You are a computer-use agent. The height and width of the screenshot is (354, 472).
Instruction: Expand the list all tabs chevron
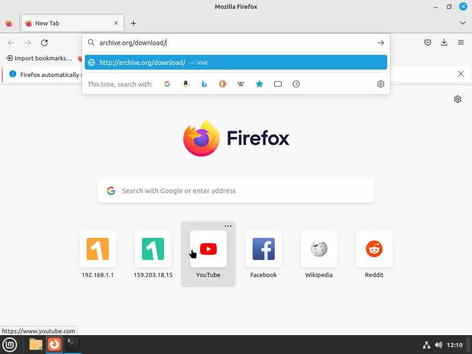click(x=463, y=23)
